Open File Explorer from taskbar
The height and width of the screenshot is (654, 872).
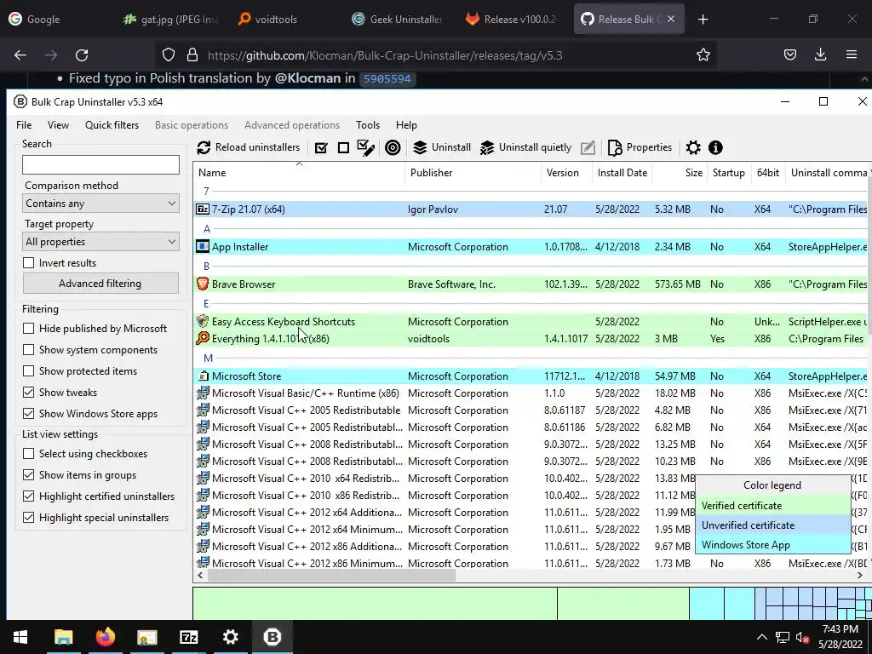click(x=63, y=637)
